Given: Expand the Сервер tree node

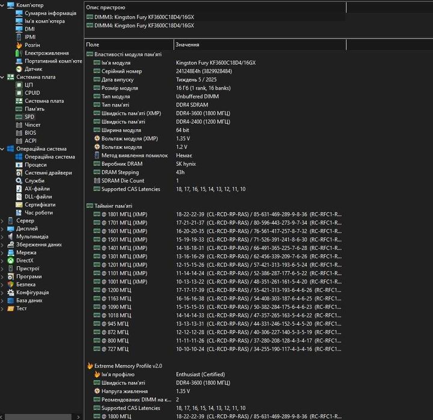Looking at the screenshot, I should click(x=2, y=221).
